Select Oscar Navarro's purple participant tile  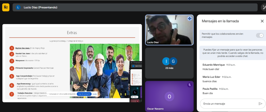tap(169, 96)
